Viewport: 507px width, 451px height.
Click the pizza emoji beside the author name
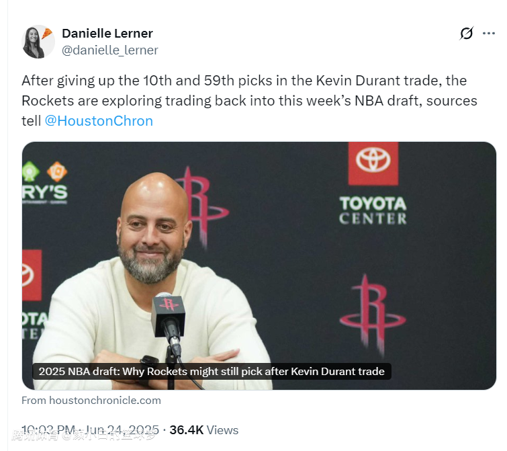pos(47,32)
